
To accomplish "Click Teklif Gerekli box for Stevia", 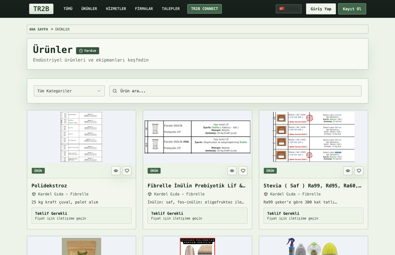I will coord(314,216).
